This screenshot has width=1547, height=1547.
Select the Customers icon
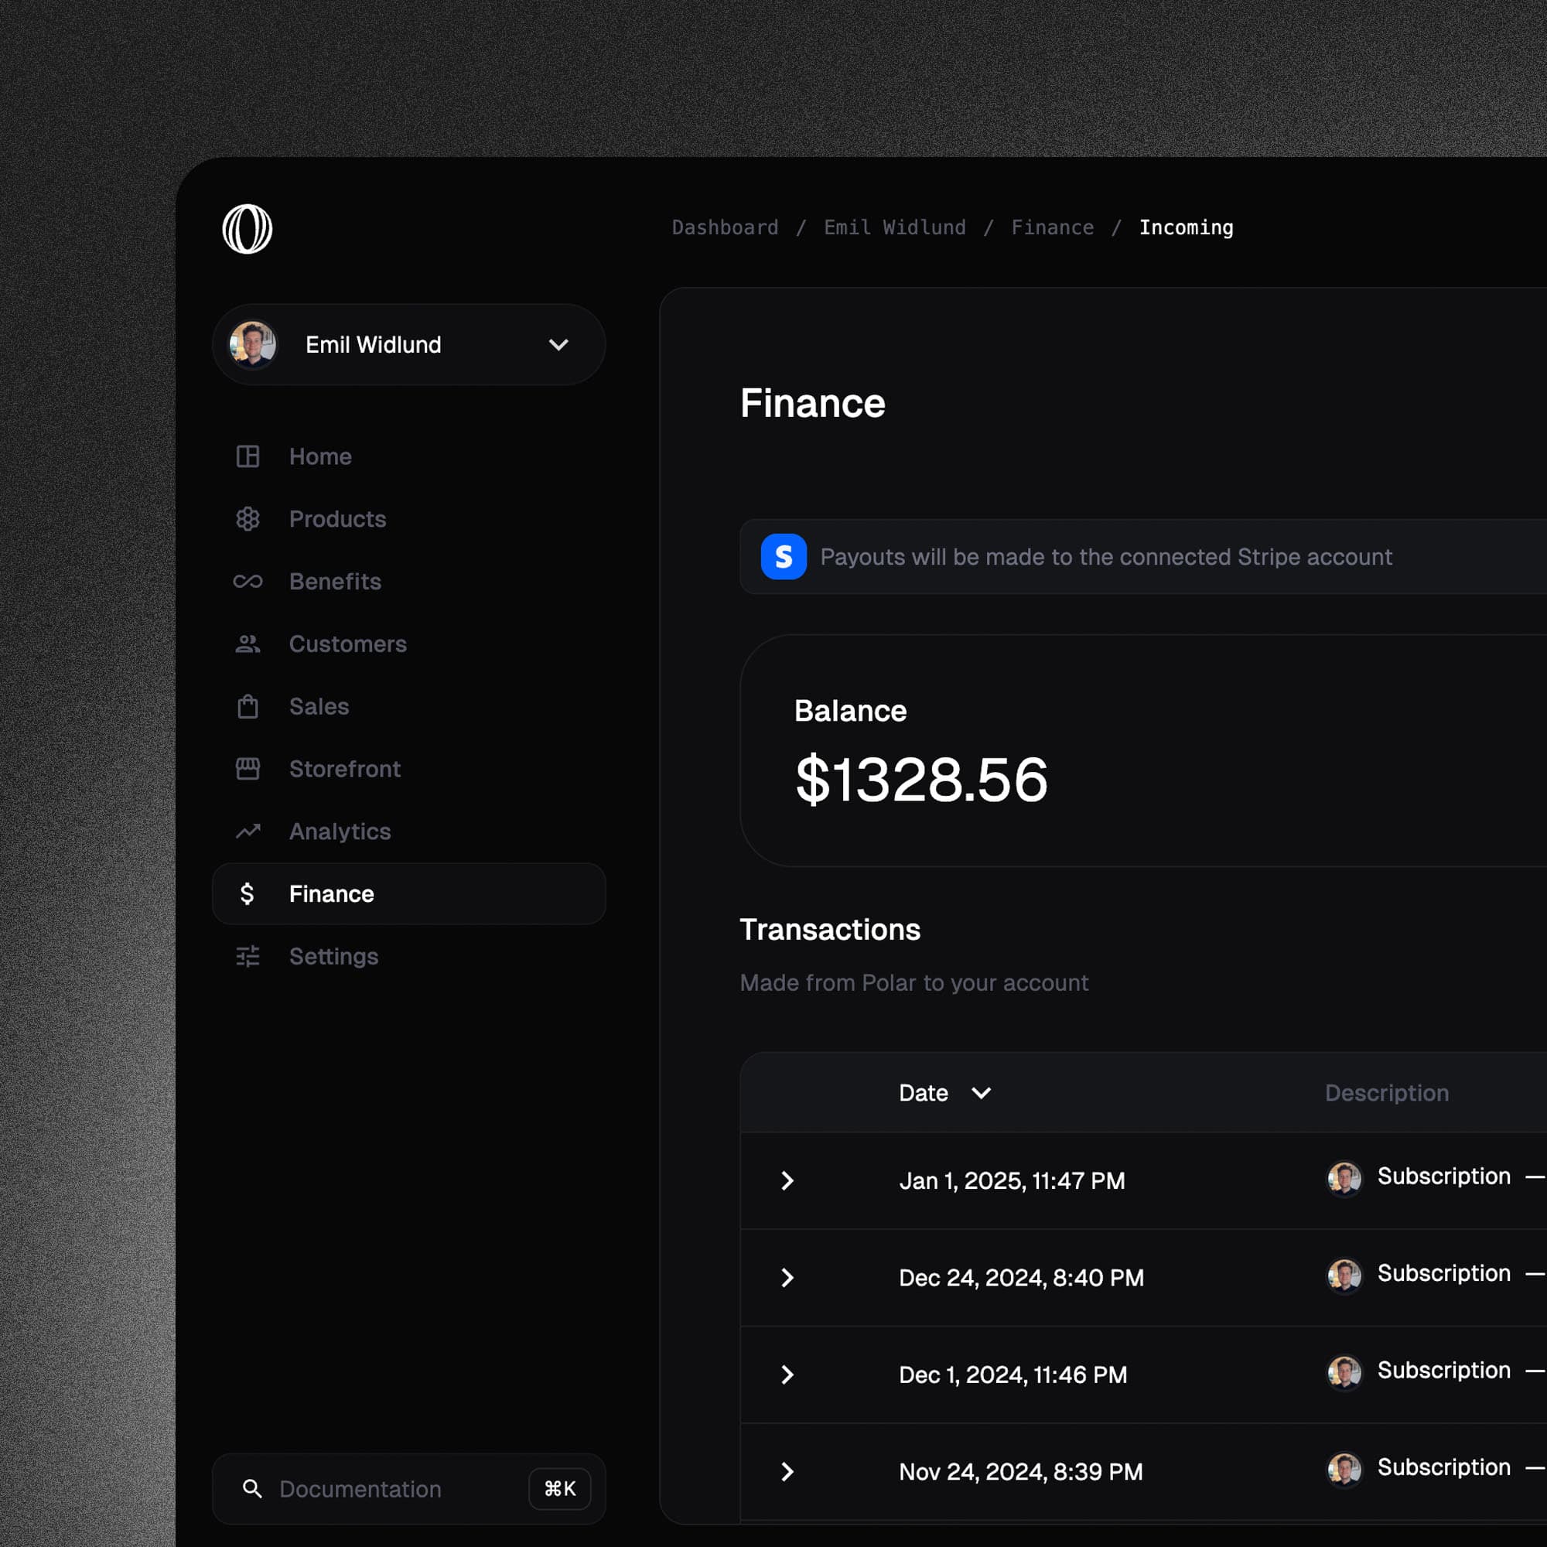(x=248, y=643)
